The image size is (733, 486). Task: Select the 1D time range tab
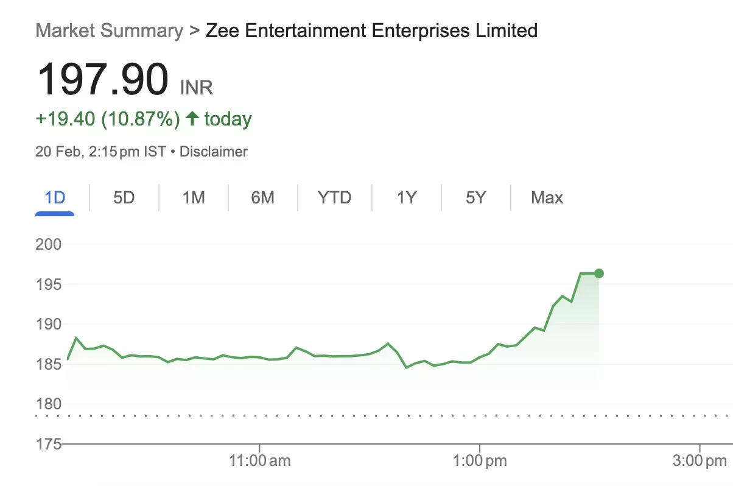[55, 198]
